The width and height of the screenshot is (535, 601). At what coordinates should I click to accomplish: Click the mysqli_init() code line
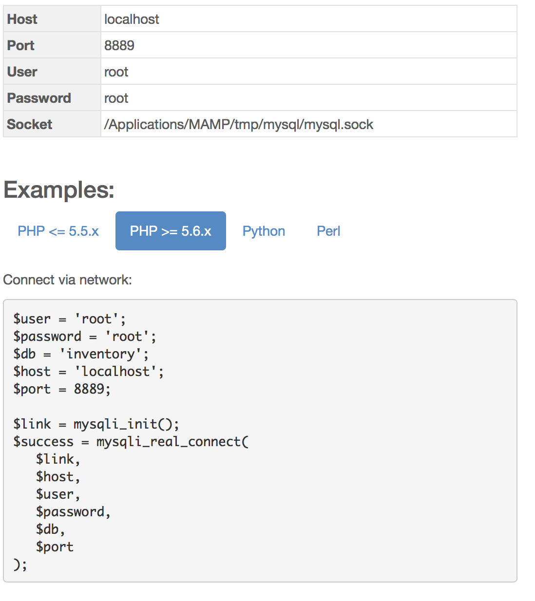[x=96, y=424]
